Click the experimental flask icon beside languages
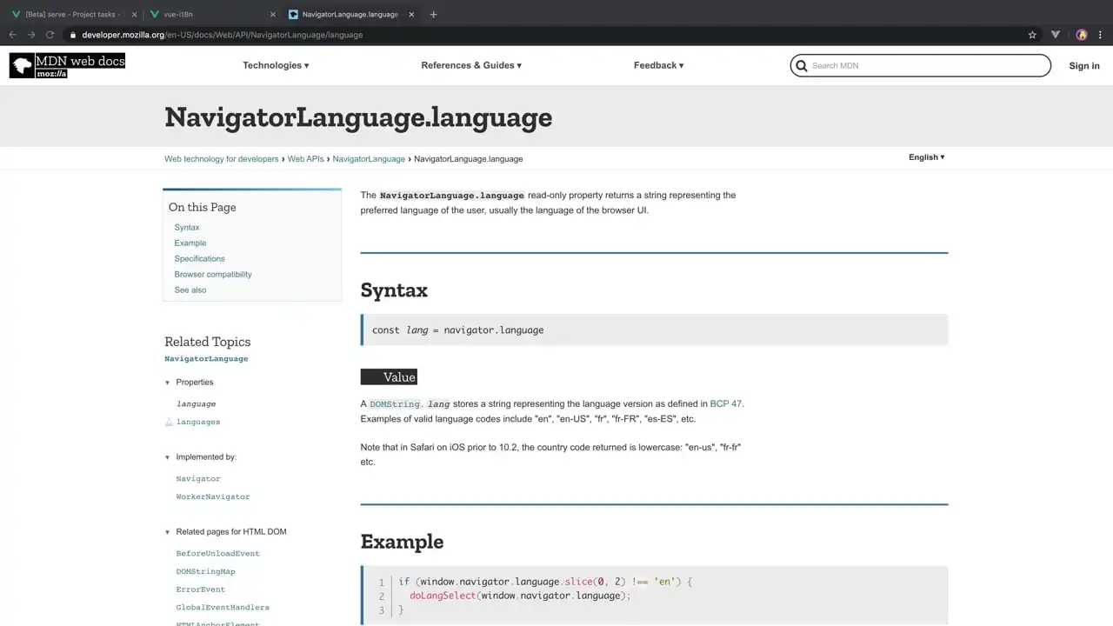 (170, 422)
